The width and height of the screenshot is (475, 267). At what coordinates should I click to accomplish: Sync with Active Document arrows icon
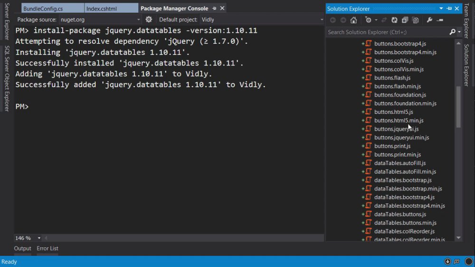click(x=384, y=20)
